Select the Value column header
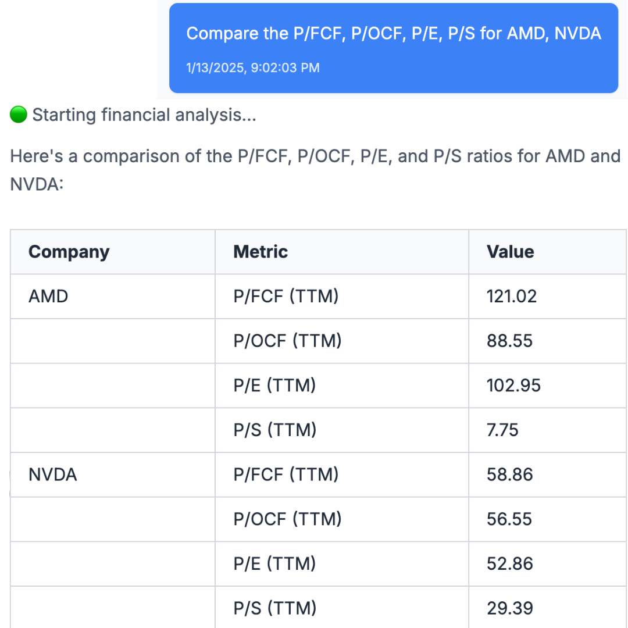The image size is (628, 628). click(x=510, y=252)
